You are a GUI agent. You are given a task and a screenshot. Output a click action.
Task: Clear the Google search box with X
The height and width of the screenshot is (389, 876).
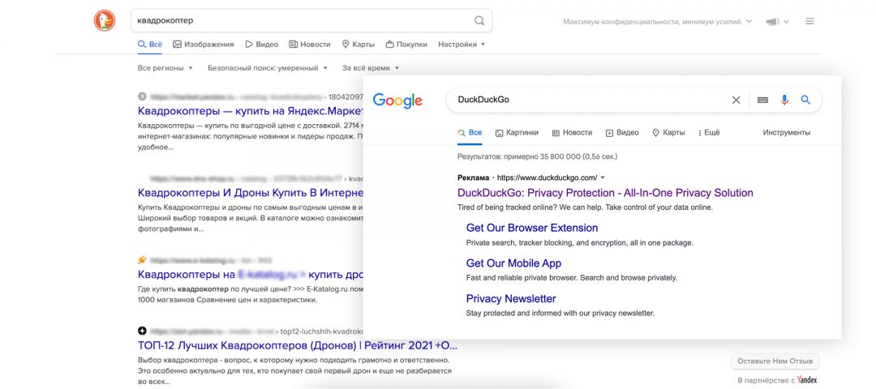pyautogui.click(x=736, y=100)
